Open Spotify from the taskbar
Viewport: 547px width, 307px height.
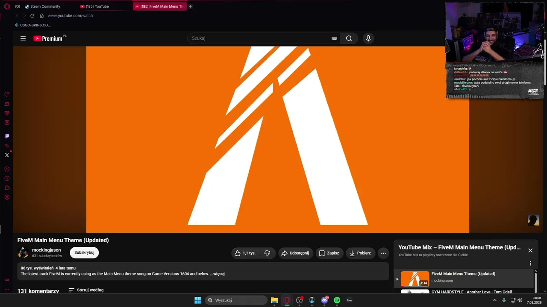(x=337, y=300)
